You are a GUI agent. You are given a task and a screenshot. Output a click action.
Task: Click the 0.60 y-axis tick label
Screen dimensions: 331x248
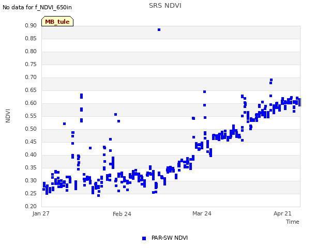[31, 103]
